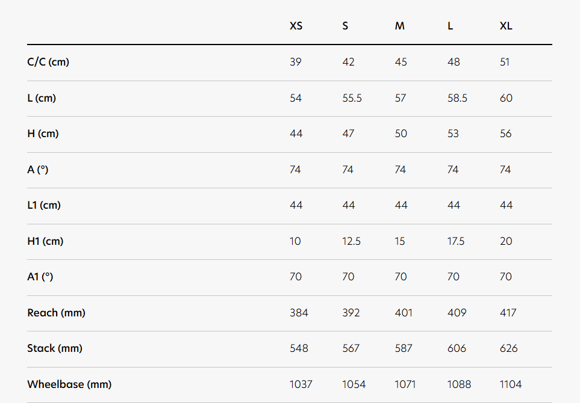The height and width of the screenshot is (403, 580).
Task: Click the Wheelbase (mm) row label
Action: click(x=69, y=384)
